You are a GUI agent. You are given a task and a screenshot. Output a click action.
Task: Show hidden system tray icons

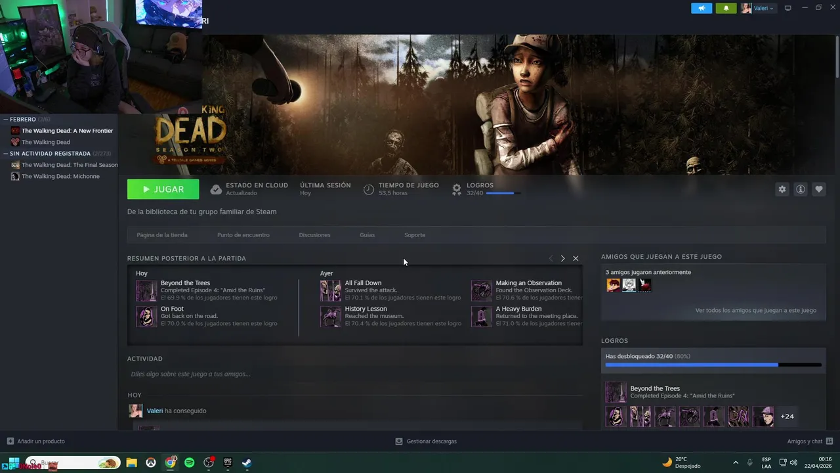pos(735,462)
